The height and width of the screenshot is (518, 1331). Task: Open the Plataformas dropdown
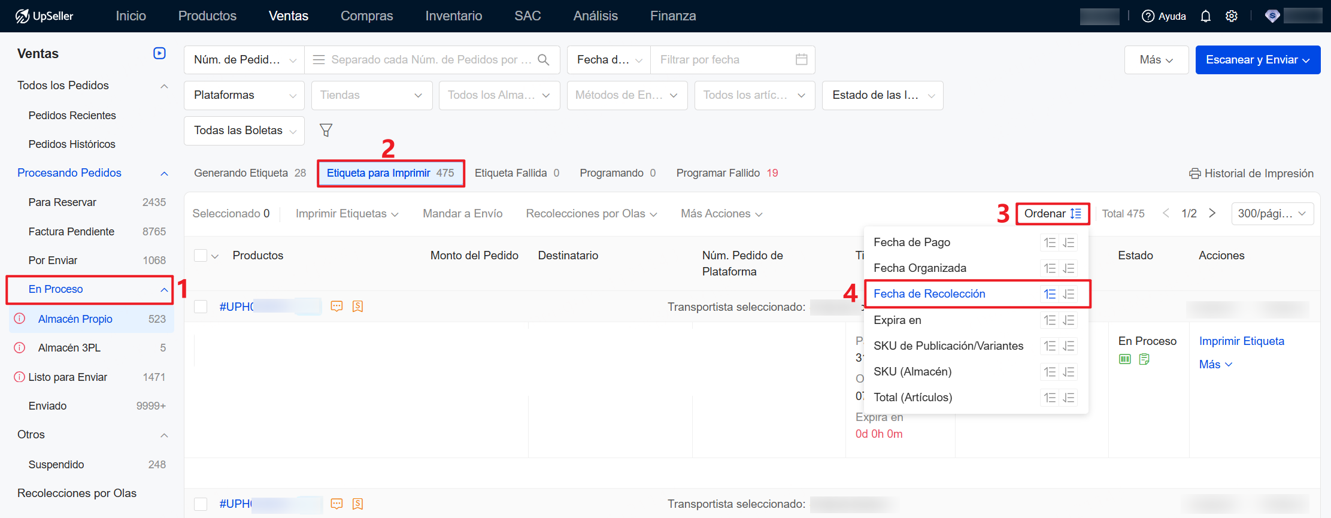pyautogui.click(x=244, y=95)
